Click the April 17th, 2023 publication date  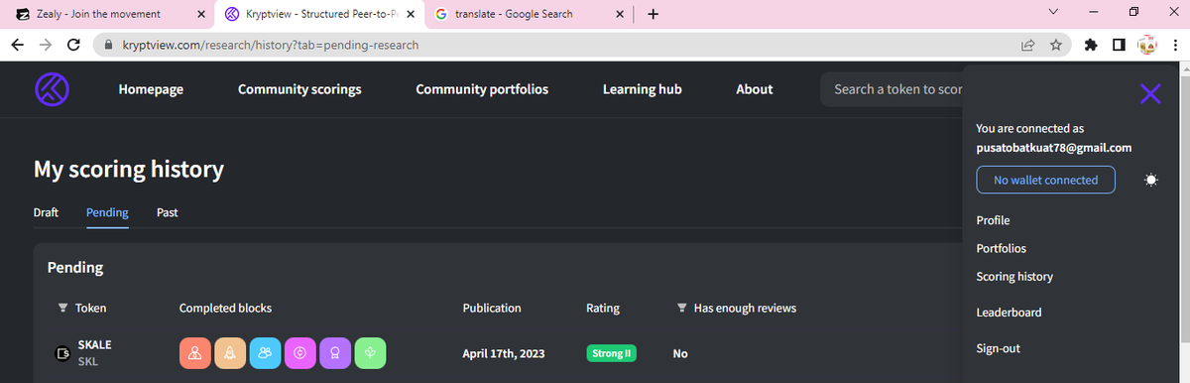tap(504, 353)
